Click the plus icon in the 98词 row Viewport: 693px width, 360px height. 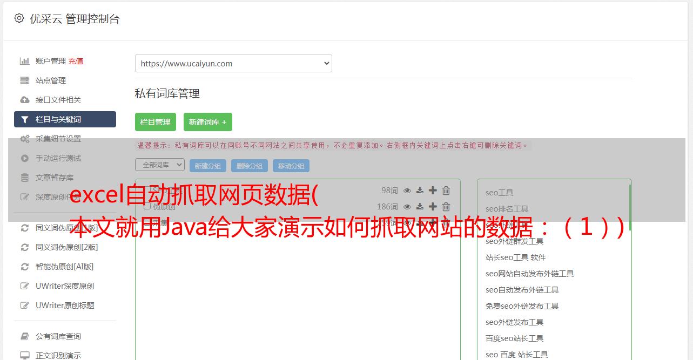[433, 191]
